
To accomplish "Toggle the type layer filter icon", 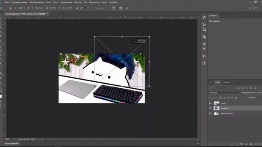I will tap(246, 88).
